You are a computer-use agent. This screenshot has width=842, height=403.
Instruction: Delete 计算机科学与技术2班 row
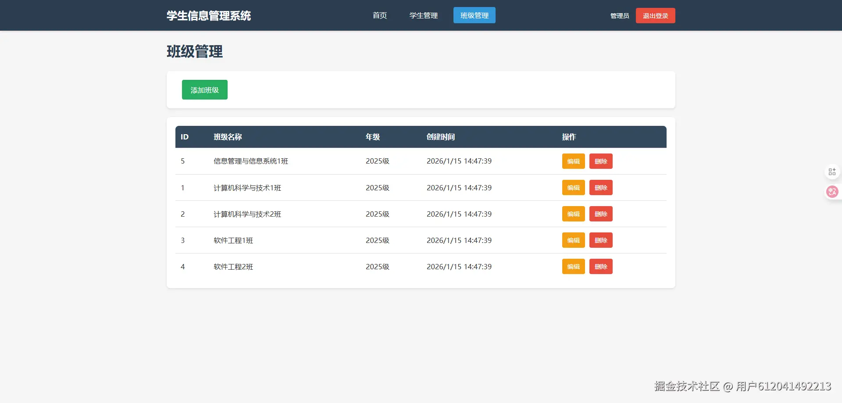[601, 214]
